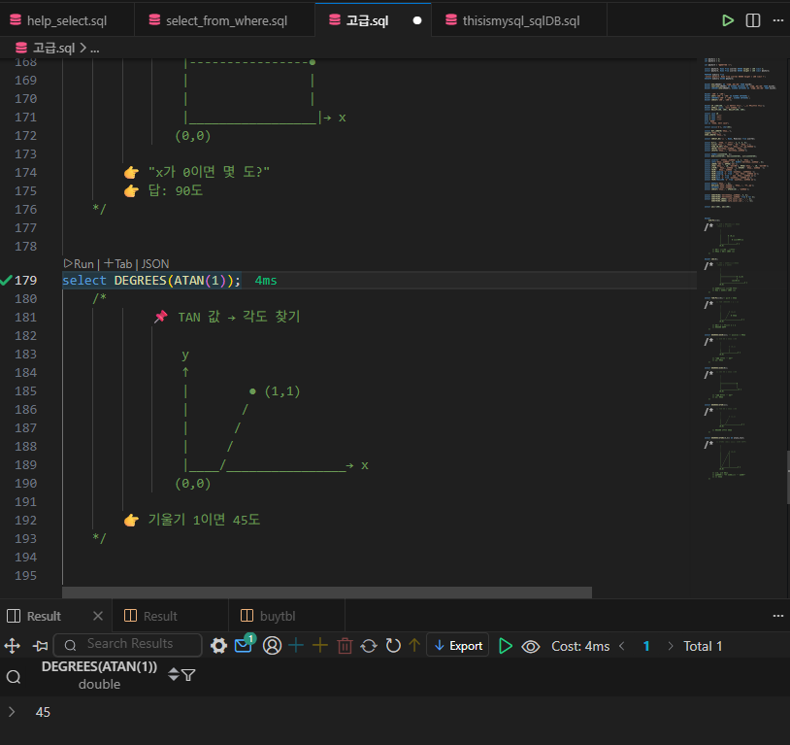This screenshot has height=745, width=790.
Task: Delete the selected row with the trash icon
Action: click(345, 646)
